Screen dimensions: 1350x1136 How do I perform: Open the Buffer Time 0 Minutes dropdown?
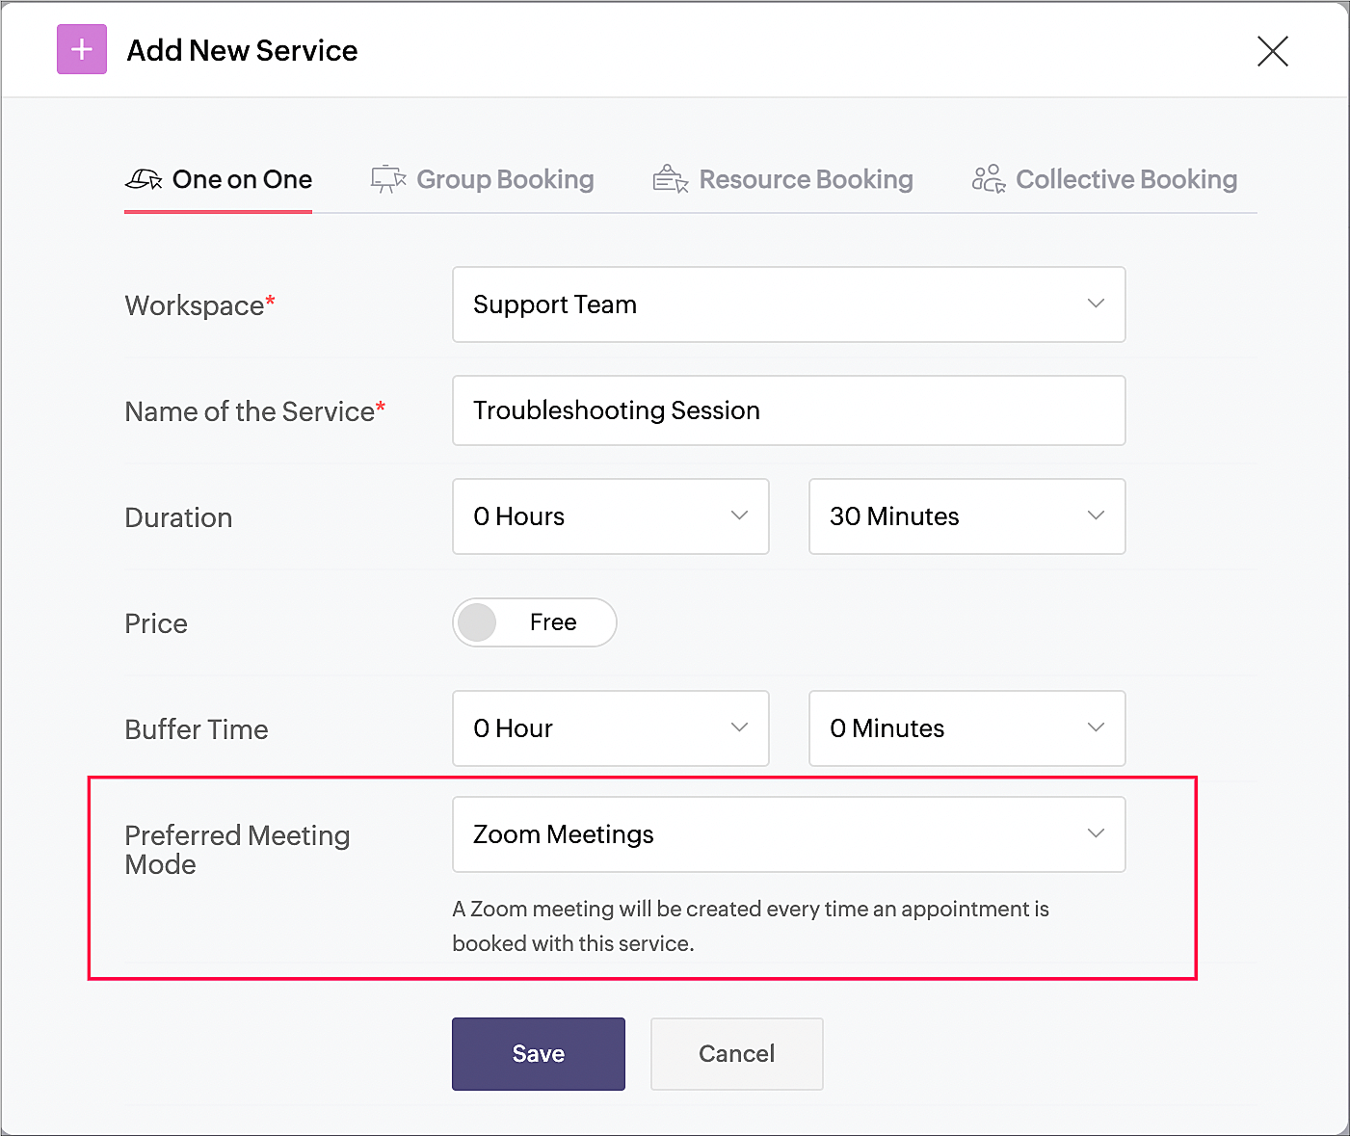pyautogui.click(x=966, y=728)
